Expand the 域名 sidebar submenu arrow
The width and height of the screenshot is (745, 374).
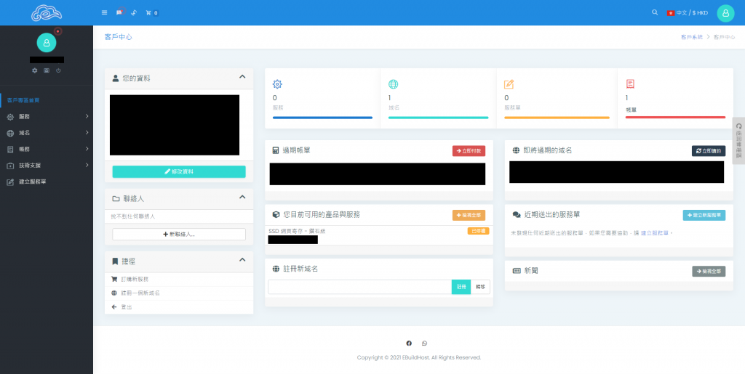(x=87, y=133)
